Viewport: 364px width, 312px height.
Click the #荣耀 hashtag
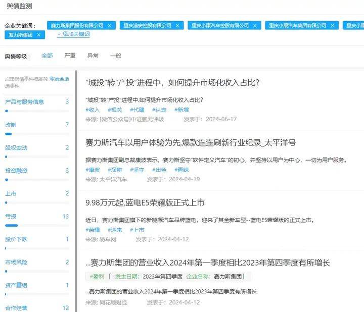(x=93, y=230)
